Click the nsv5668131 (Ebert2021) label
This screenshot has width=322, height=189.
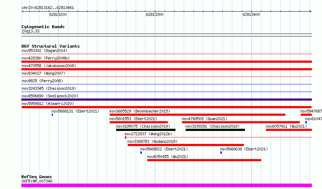75,111
